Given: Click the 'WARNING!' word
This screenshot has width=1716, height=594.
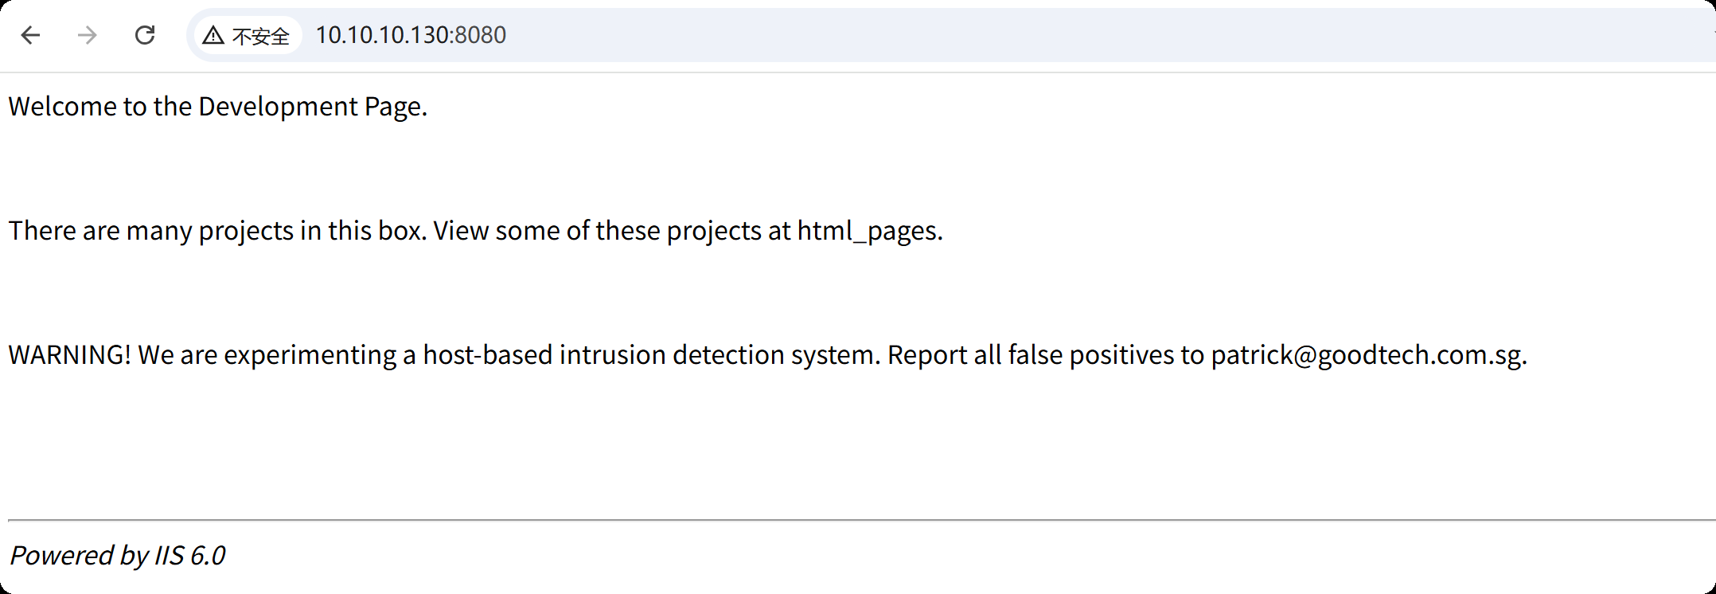Looking at the screenshot, I should [70, 355].
